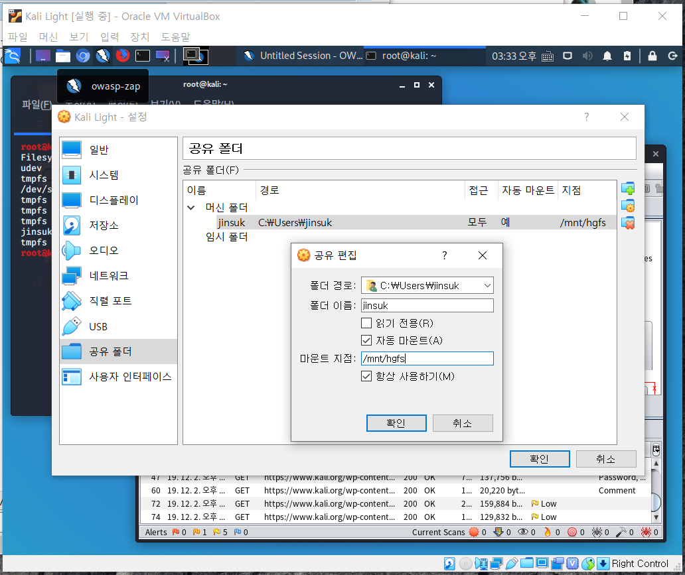685x575 pixels.
Task: Click the hard disk activity status icon
Action: (449, 564)
